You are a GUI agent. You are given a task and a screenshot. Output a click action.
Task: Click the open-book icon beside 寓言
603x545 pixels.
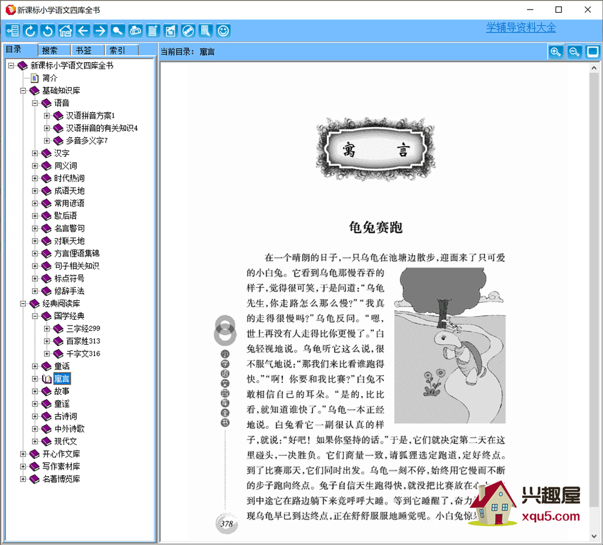click(46, 379)
